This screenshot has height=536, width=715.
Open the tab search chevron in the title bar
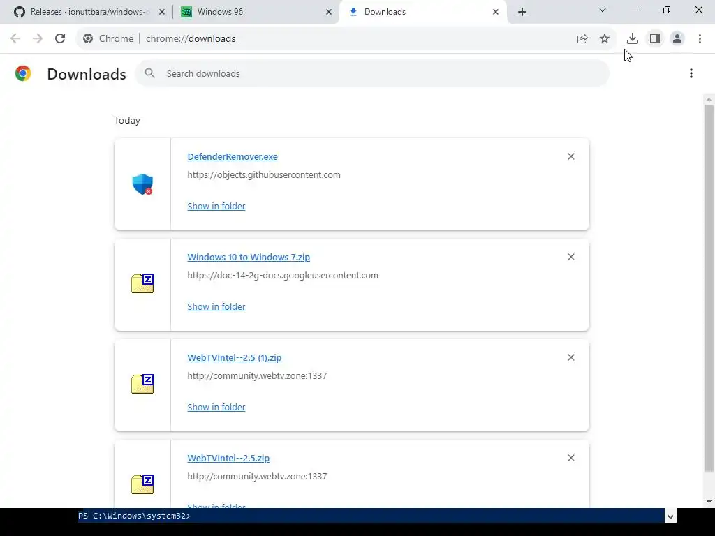pos(603,10)
